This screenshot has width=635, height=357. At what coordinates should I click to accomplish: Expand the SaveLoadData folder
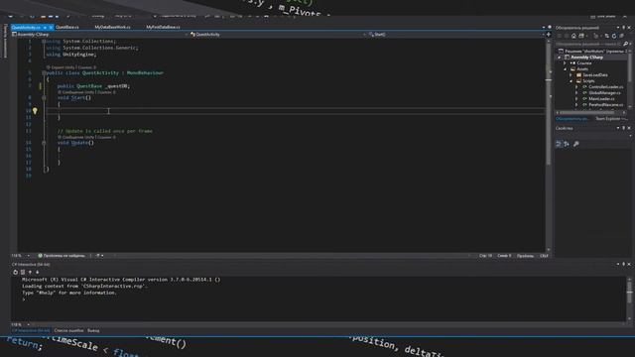[x=571, y=75]
